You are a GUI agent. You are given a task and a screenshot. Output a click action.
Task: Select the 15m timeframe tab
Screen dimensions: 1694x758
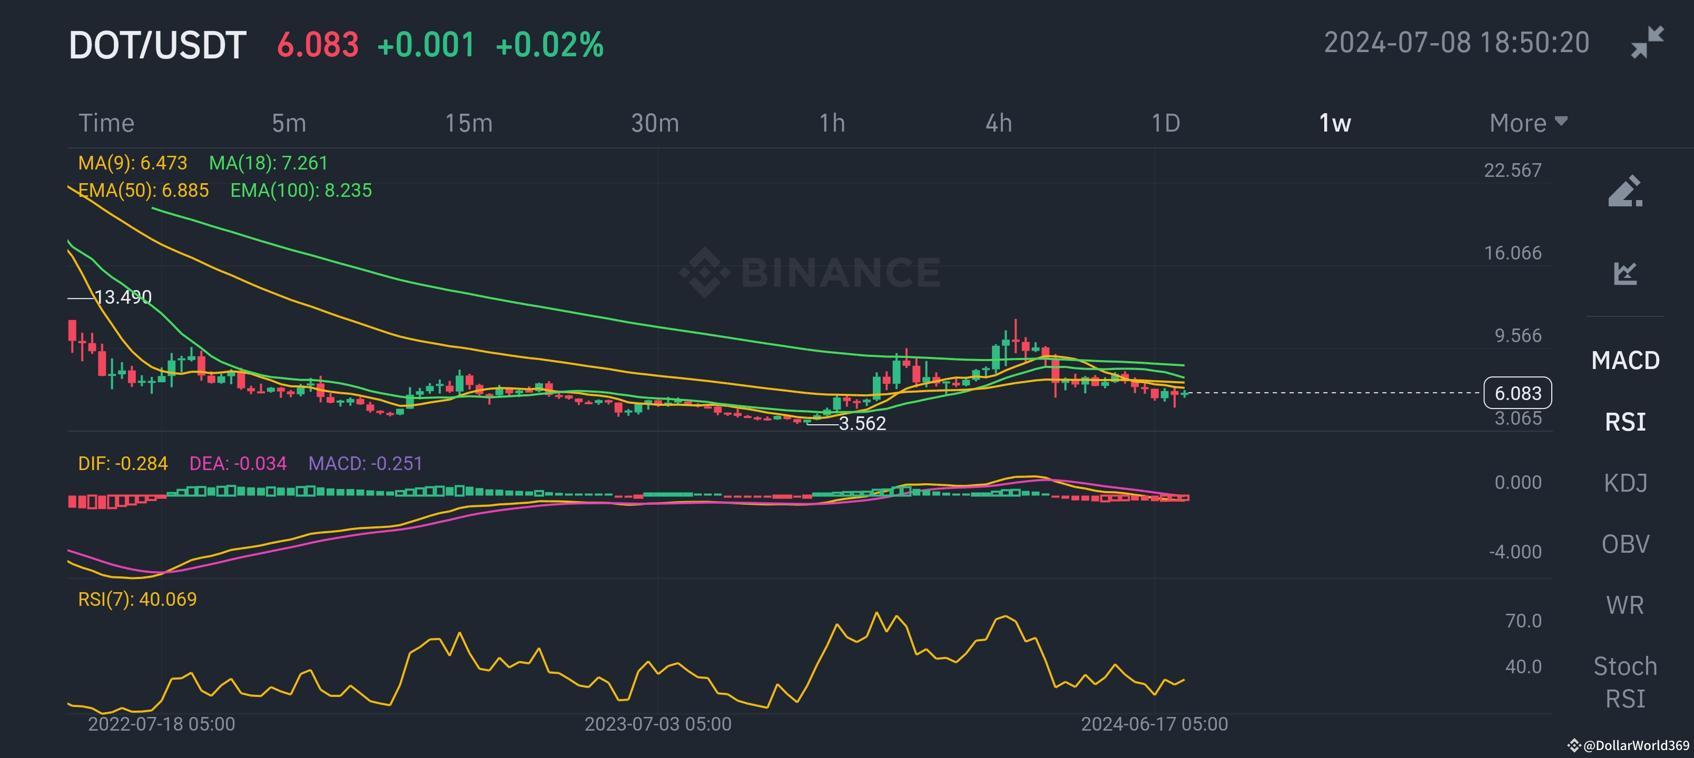(x=468, y=123)
